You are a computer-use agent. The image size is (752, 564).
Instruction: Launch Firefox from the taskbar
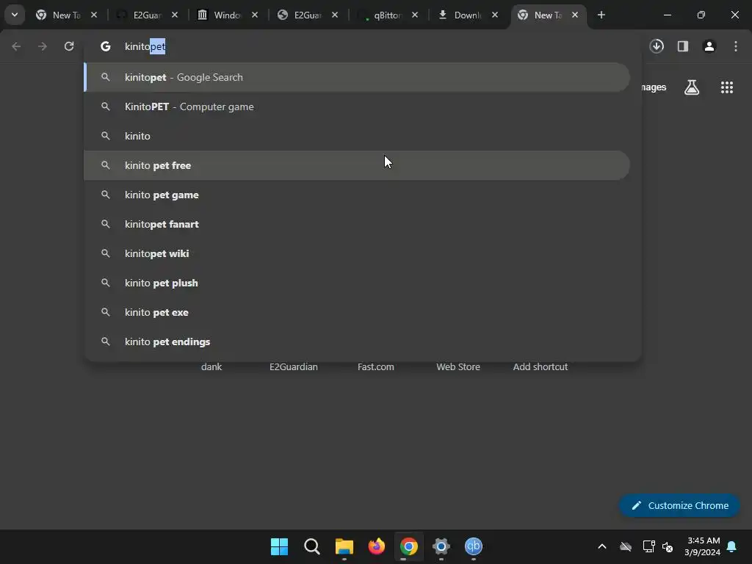click(x=377, y=546)
